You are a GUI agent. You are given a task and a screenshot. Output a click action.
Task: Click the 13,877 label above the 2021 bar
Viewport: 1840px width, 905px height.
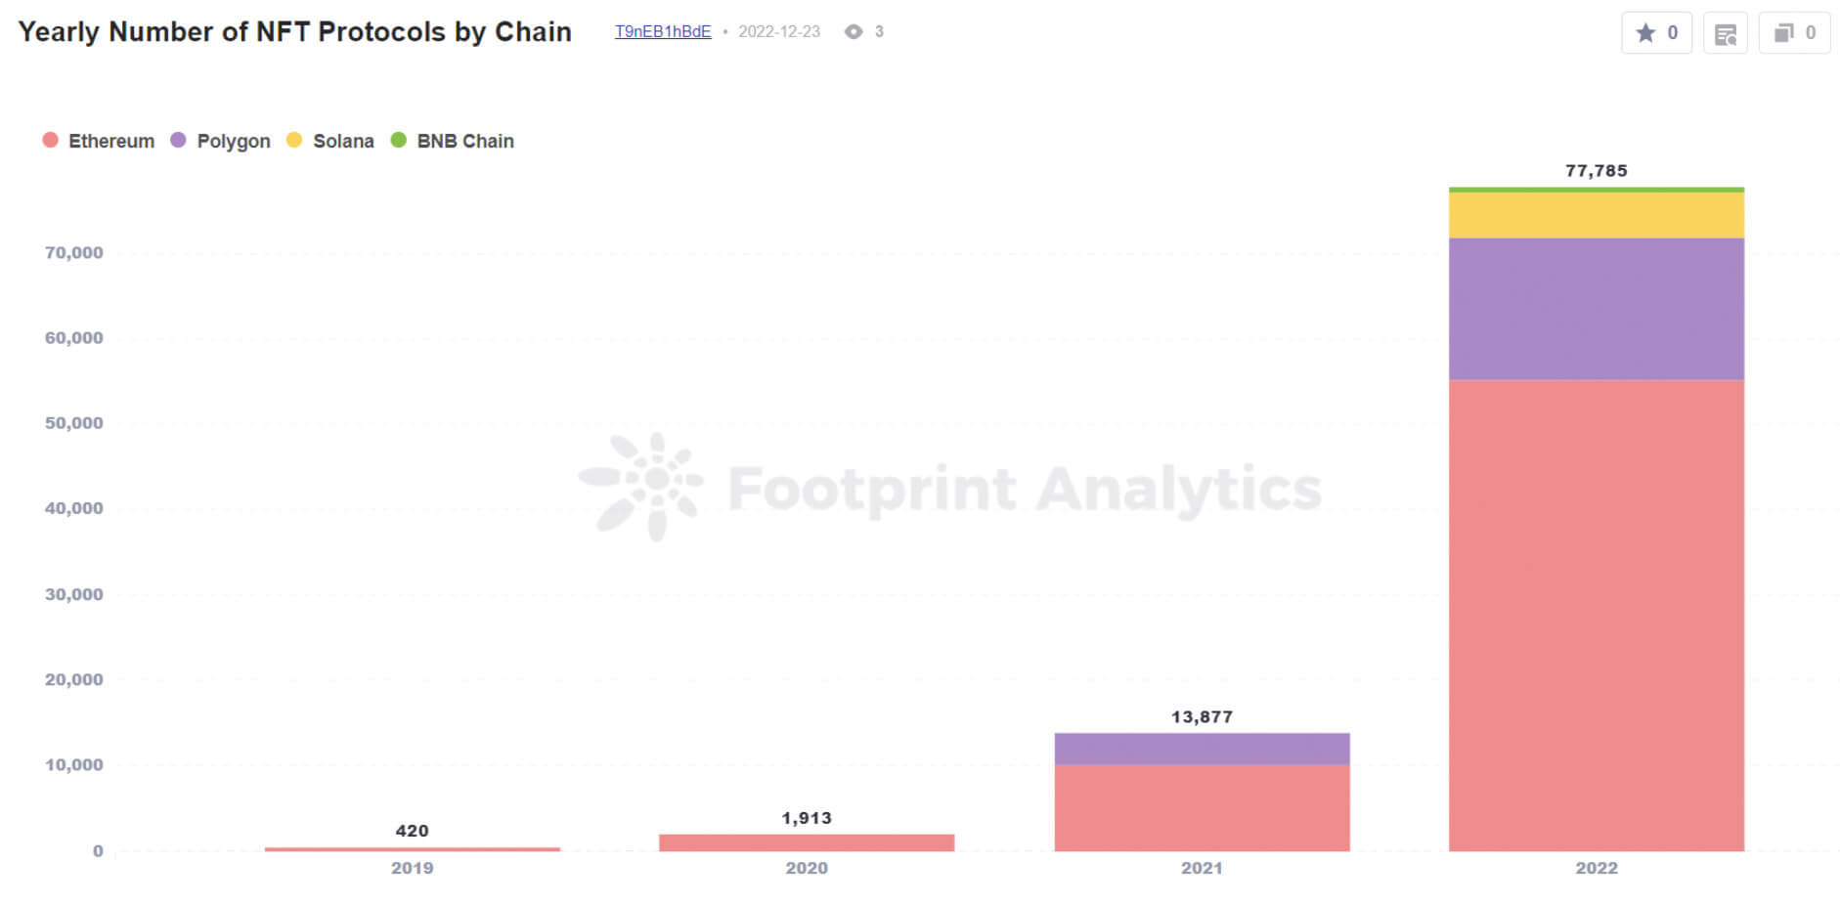tap(1202, 714)
